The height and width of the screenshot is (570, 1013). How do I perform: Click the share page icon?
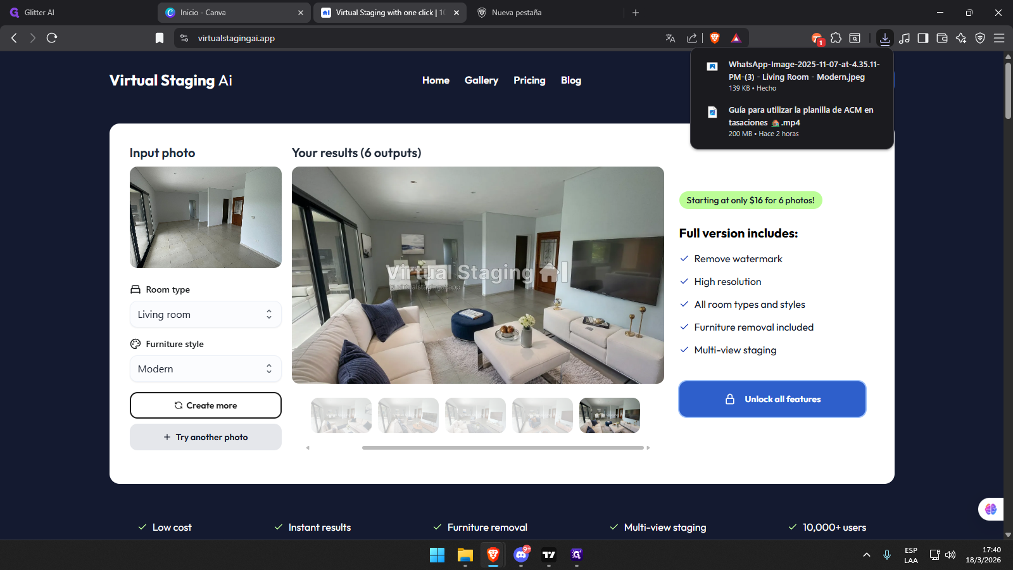pos(691,38)
